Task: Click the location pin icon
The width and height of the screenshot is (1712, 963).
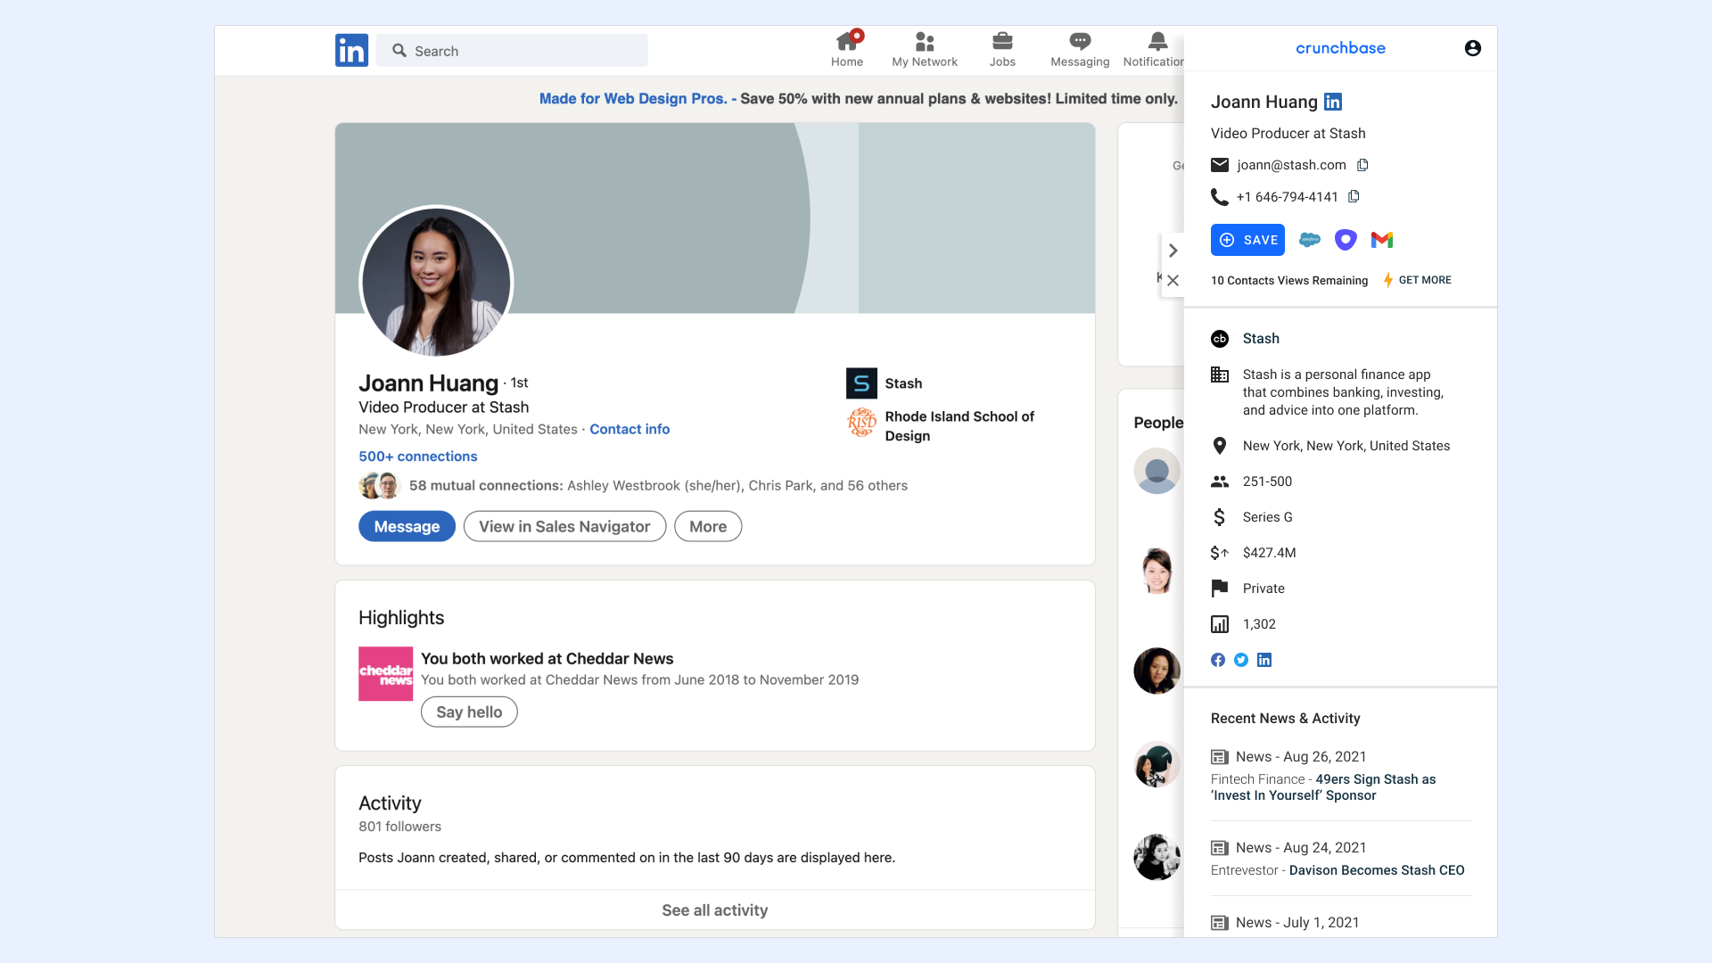Action: (x=1220, y=446)
